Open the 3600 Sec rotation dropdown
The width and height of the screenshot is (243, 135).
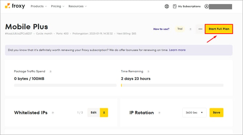(x=194, y=113)
